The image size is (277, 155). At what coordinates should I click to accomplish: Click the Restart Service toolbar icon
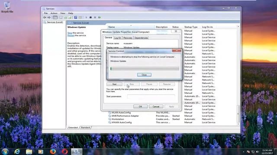click(100, 17)
